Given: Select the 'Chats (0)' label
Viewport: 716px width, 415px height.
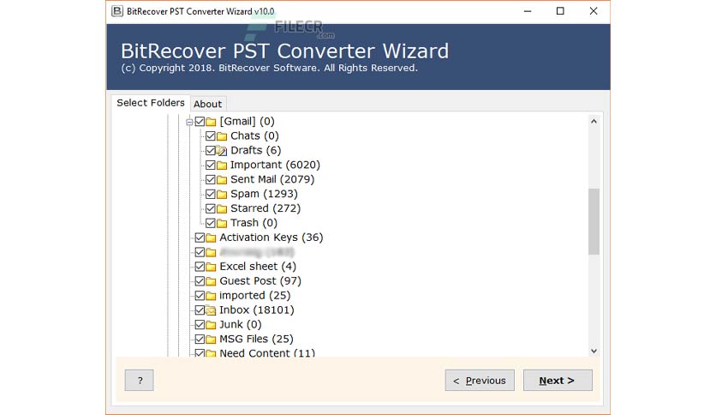Looking at the screenshot, I should click(x=254, y=136).
